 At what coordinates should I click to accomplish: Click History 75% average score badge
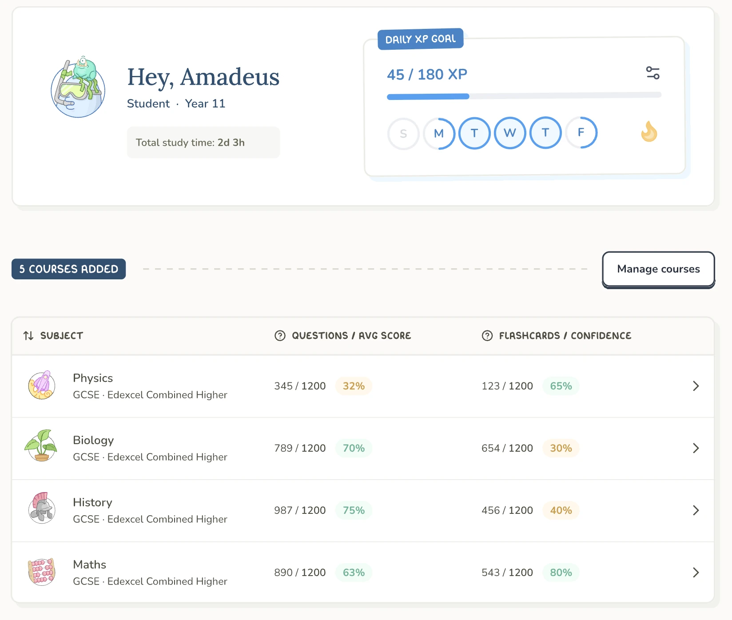[354, 510]
